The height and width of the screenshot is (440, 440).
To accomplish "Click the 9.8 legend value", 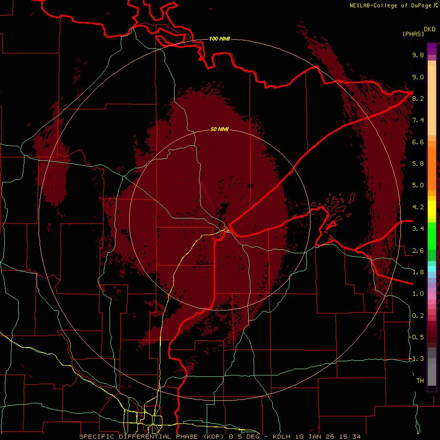I will [x=418, y=55].
